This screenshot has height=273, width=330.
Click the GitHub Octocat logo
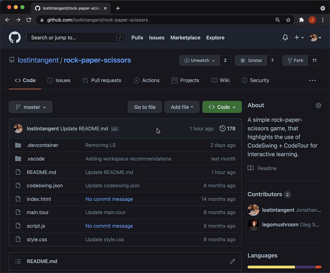click(15, 37)
